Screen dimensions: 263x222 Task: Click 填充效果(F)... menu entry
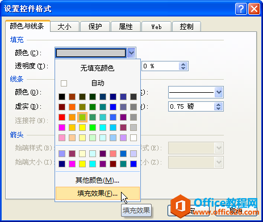click(98, 194)
